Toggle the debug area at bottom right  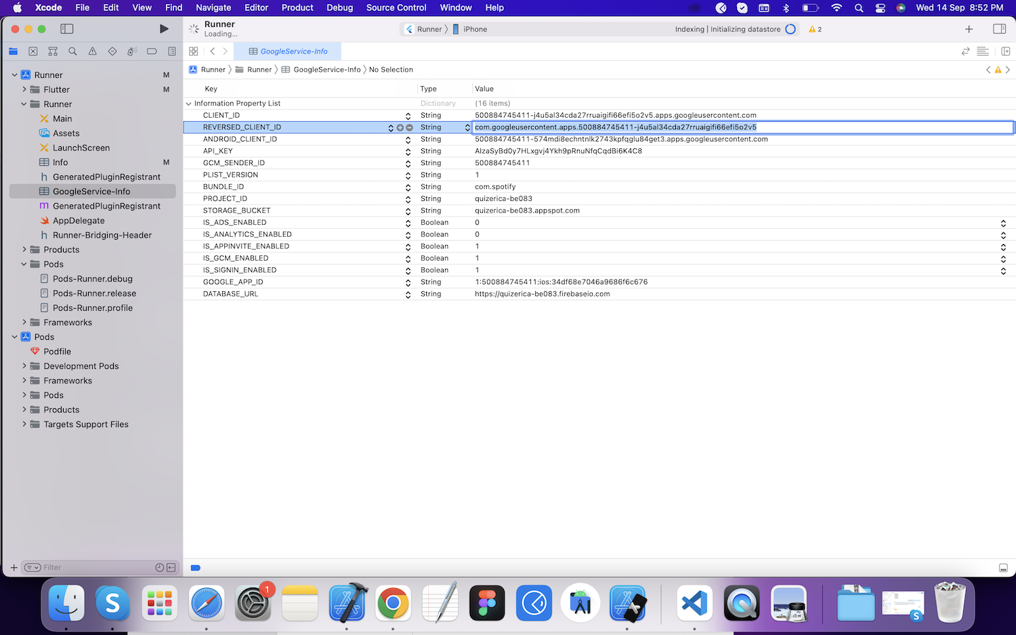pos(1003,568)
